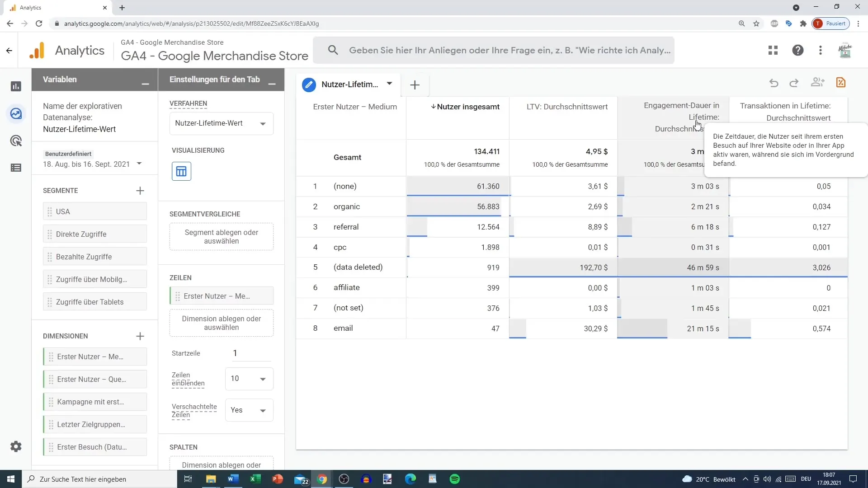Click Transaktionen in Lifetime column header
This screenshot has width=868, height=488.
pyautogui.click(x=785, y=112)
